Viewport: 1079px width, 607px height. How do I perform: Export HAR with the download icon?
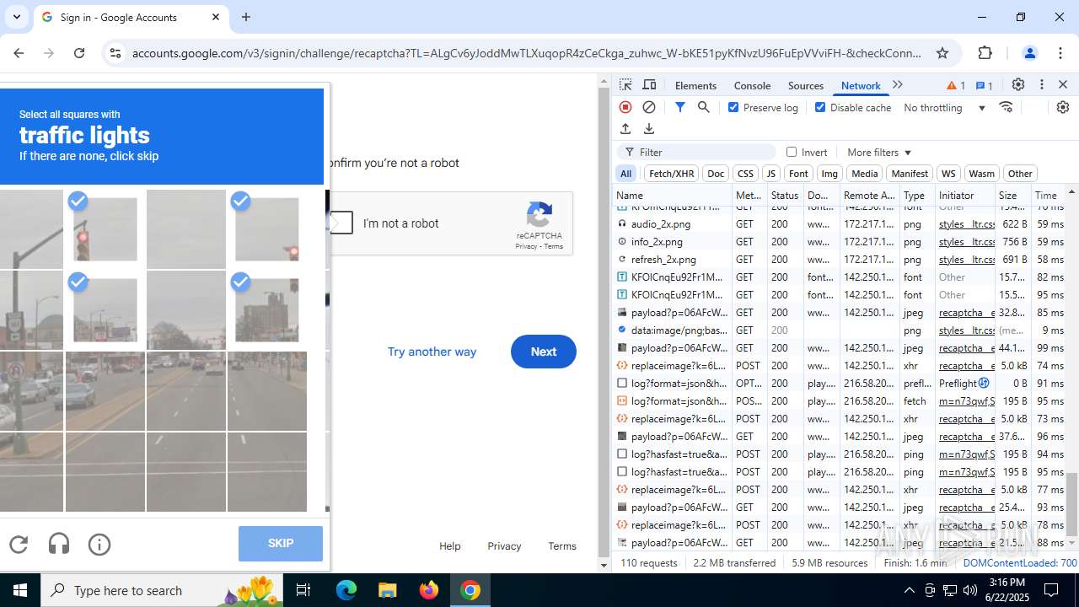649,129
